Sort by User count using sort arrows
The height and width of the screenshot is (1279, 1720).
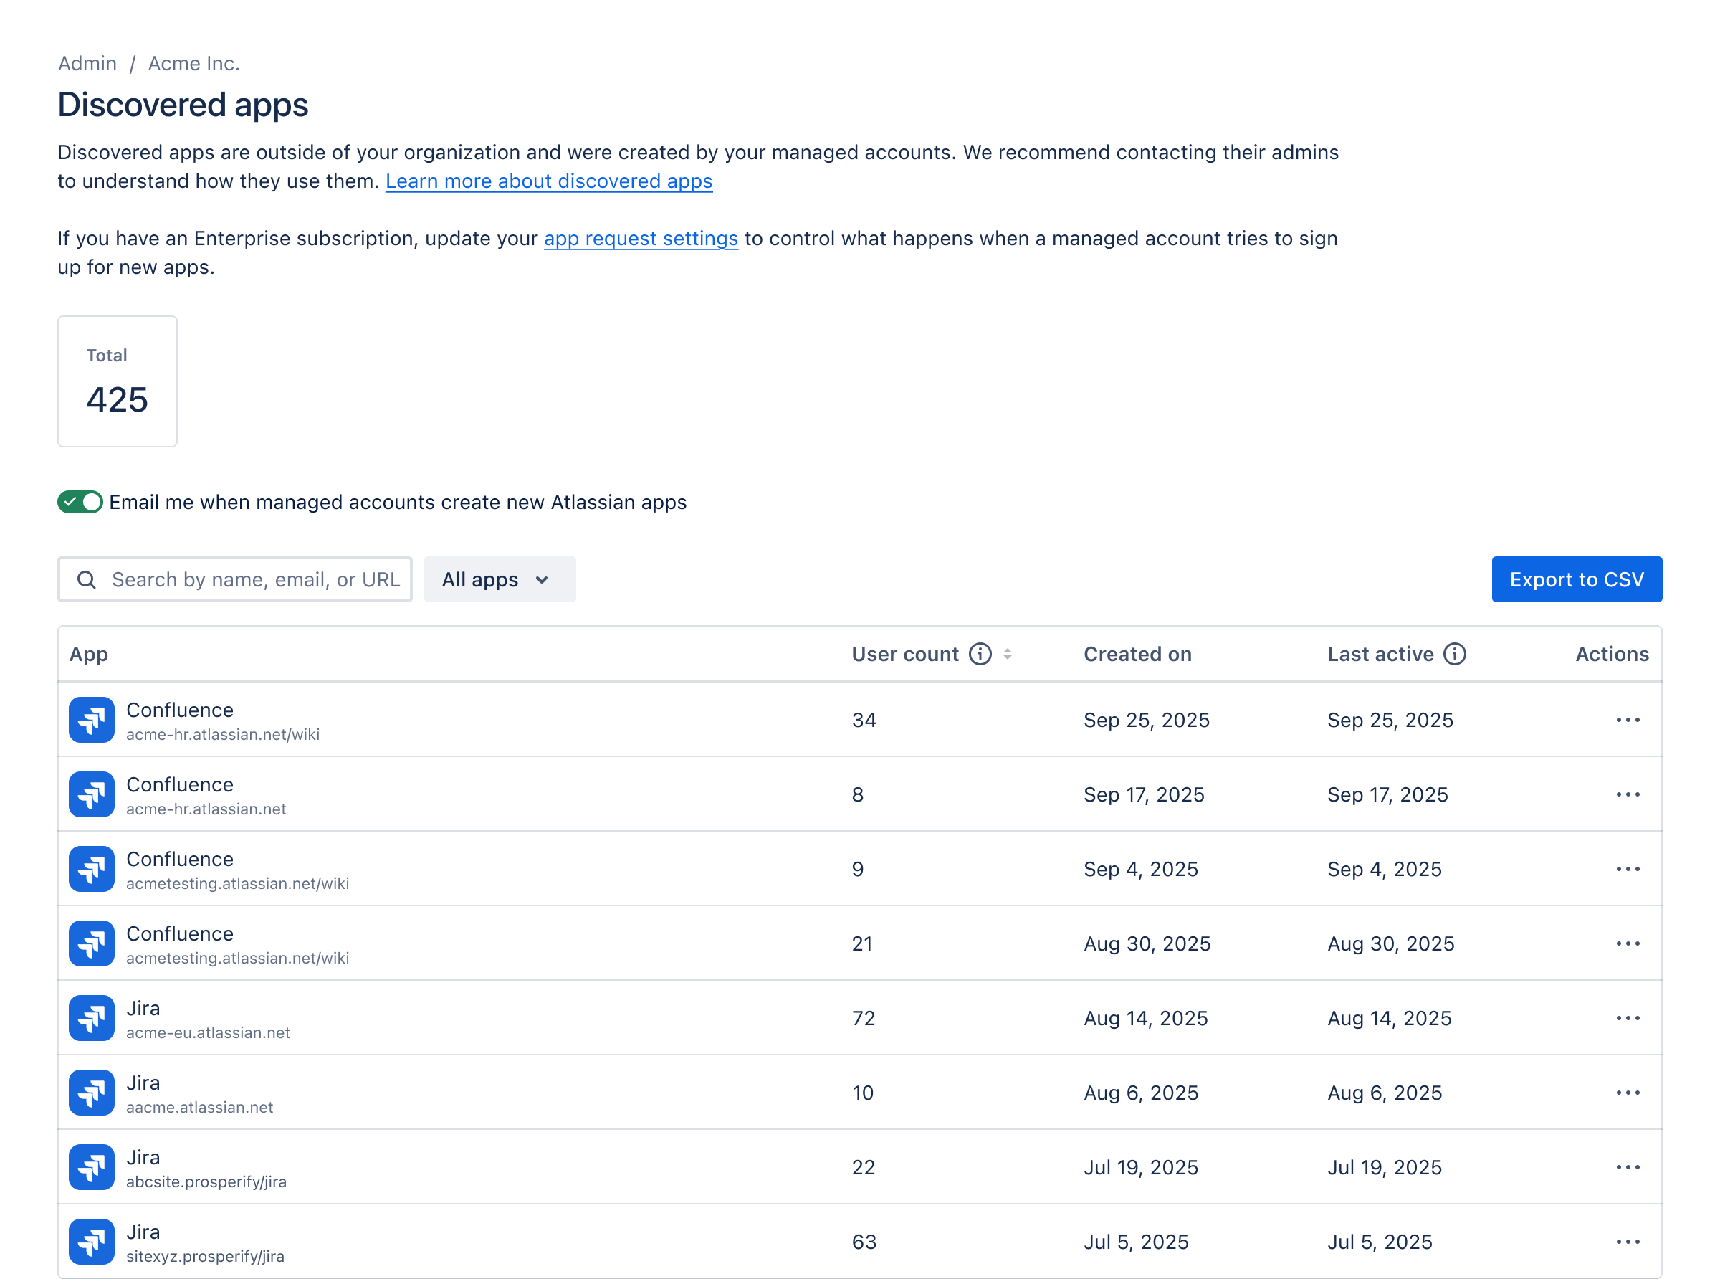point(1008,655)
